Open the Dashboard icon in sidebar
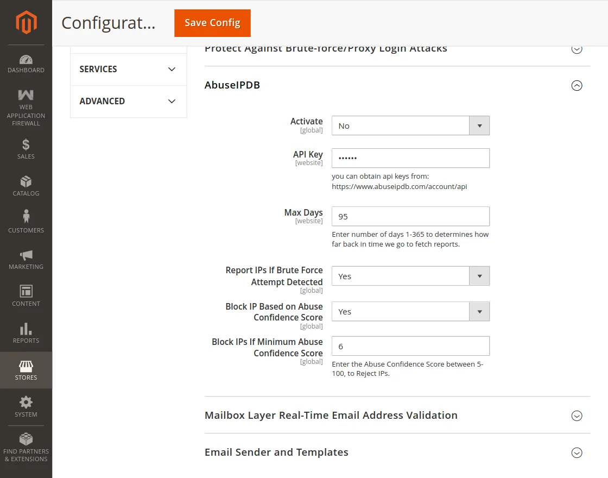Image resolution: width=608 pixels, height=478 pixels. pos(26,60)
